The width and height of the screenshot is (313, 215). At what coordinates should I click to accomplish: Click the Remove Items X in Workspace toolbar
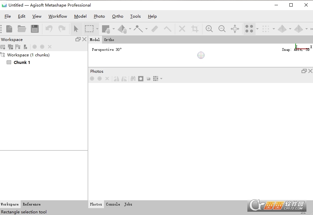pyautogui.click(x=50, y=47)
